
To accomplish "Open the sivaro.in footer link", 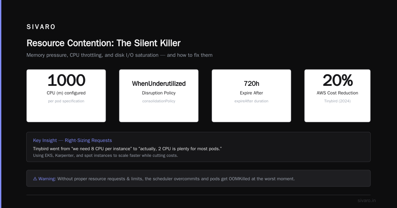I will tap(367, 200).
